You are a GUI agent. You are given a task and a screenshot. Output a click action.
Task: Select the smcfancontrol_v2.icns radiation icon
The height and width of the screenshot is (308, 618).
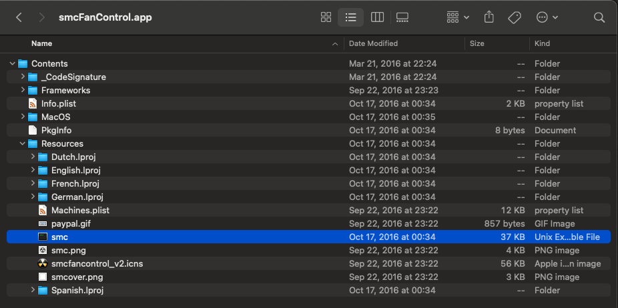(x=43, y=263)
